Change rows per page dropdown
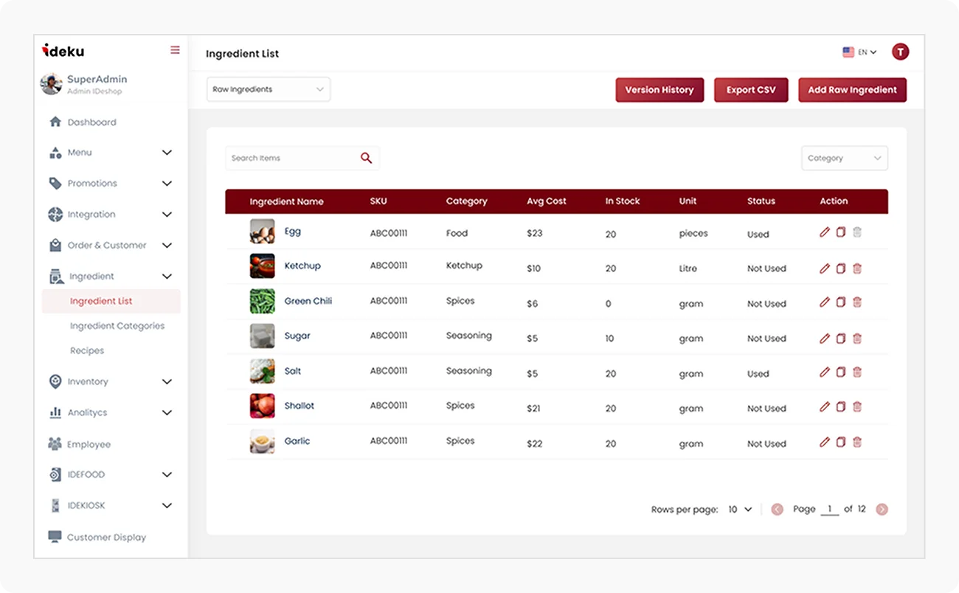Image resolution: width=959 pixels, height=593 pixels. pyautogui.click(x=740, y=509)
